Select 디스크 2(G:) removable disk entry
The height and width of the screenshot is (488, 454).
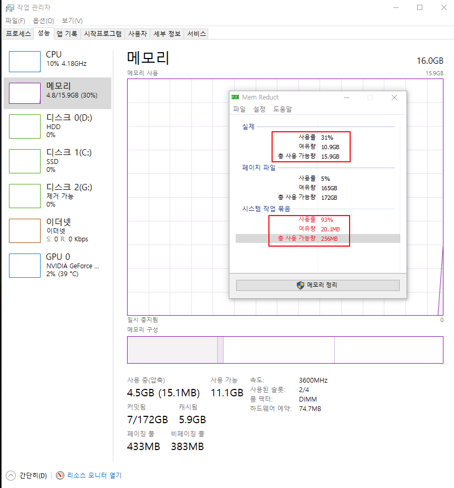click(x=58, y=196)
